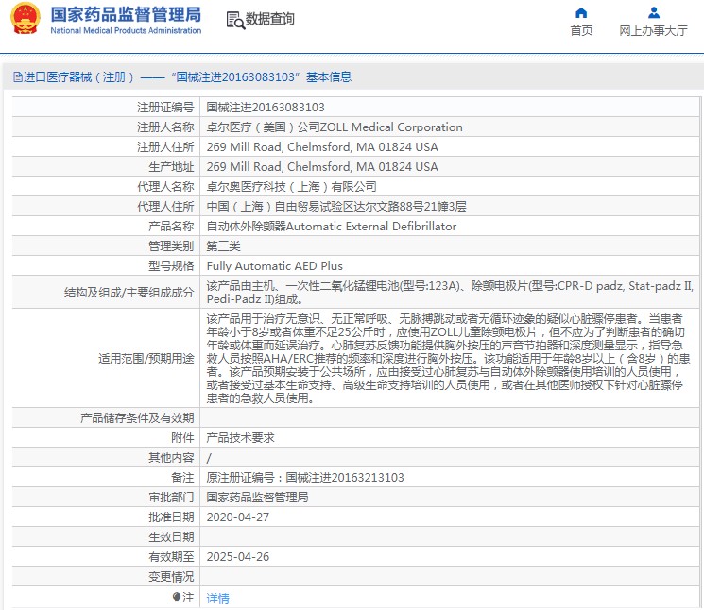
Task: Open the 详情 details link
Action: tap(217, 598)
